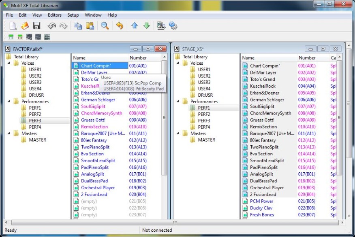The image size is (355, 237).
Task: Click the icon beside Fresh Bones row
Action: coord(245,215)
